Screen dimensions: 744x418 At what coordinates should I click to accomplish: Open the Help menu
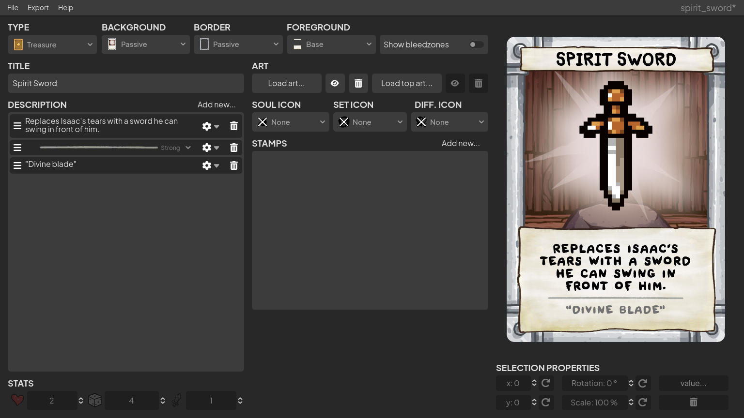click(x=65, y=8)
